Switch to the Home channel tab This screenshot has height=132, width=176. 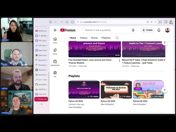pyautogui.click(x=73, y=38)
